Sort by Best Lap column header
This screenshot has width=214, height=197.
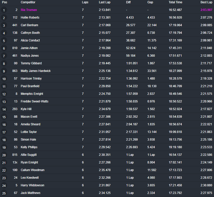(206, 2)
